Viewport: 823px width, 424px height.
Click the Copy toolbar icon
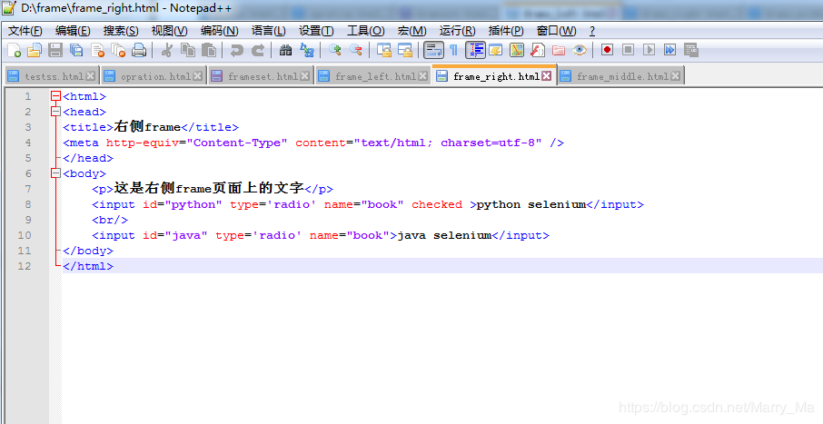[188, 50]
